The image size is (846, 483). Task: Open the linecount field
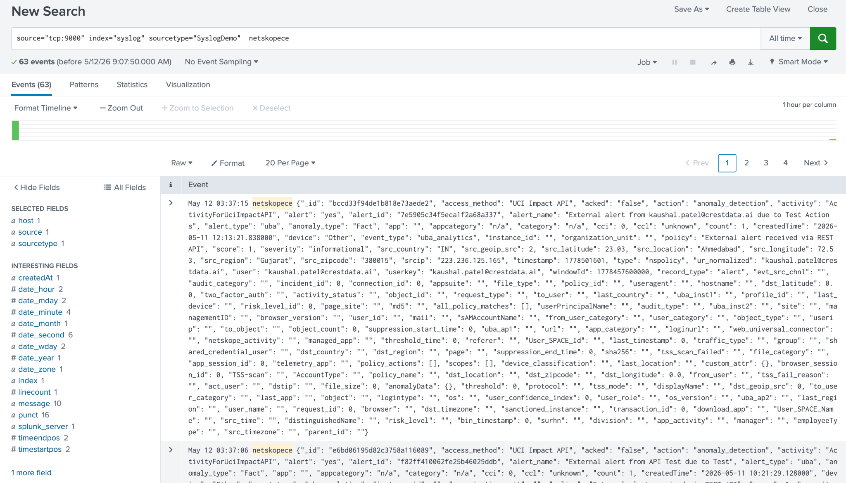(34, 392)
